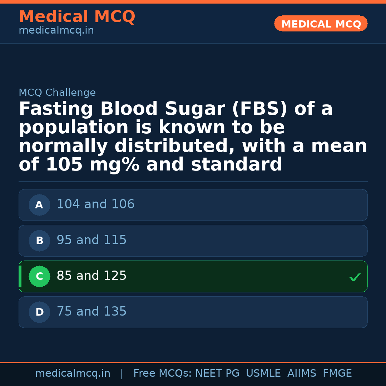Choose the answer text "85 and 125"
This screenshot has width=386, height=386.
(91, 276)
